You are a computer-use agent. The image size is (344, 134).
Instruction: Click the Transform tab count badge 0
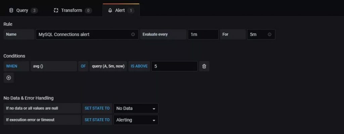tap(88, 10)
